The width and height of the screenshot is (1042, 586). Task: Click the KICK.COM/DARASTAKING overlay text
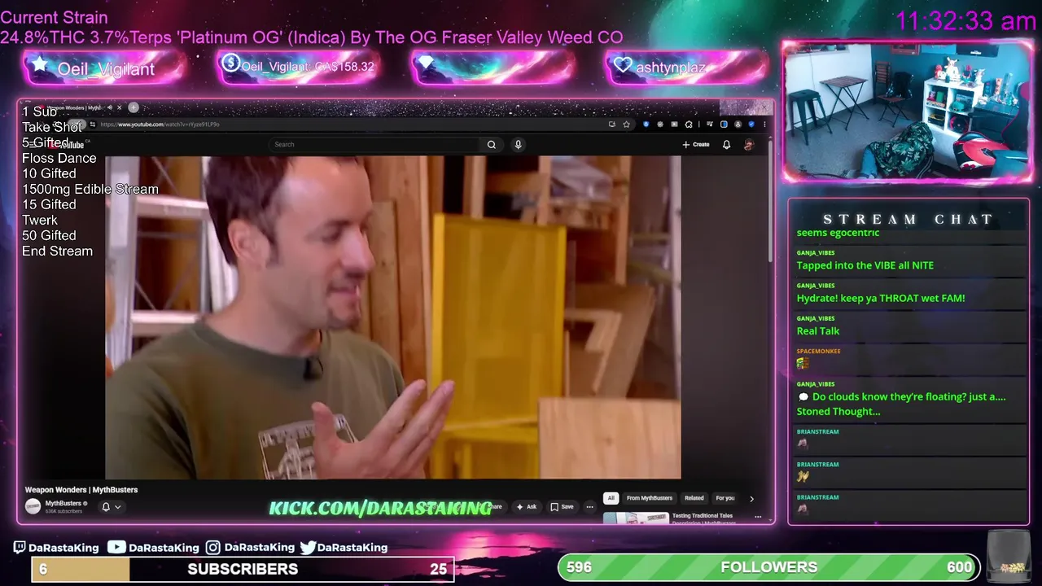[x=380, y=509]
